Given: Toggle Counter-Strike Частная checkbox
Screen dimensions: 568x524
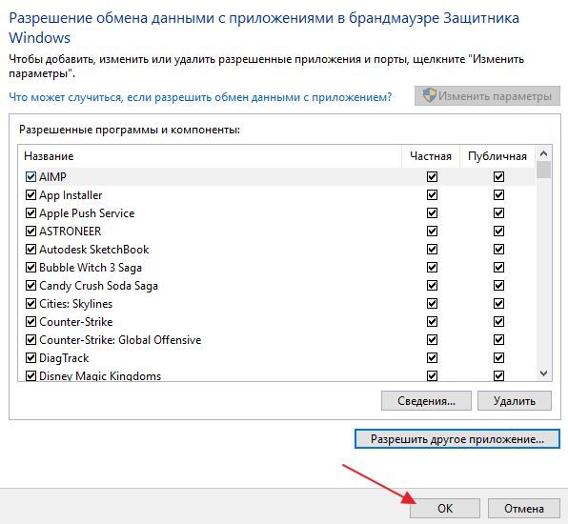Looking at the screenshot, I should point(432,322).
